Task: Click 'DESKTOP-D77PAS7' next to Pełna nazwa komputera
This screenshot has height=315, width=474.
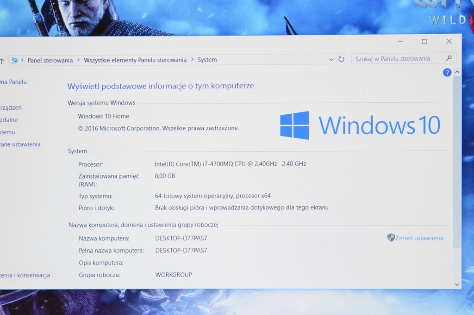Action: click(x=181, y=250)
